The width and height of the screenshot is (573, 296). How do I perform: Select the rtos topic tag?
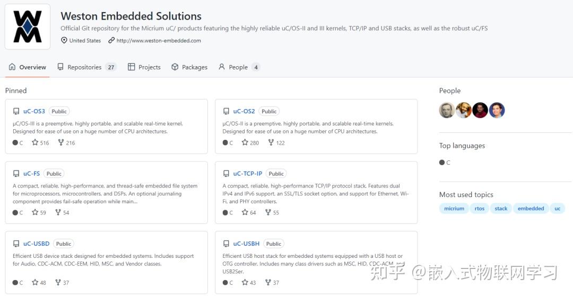point(480,209)
